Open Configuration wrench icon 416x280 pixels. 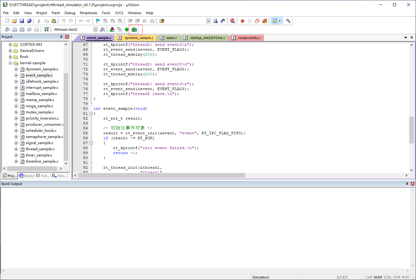click(288, 21)
